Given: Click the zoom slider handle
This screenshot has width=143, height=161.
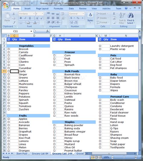Looking at the screenshot, I should [124, 157].
